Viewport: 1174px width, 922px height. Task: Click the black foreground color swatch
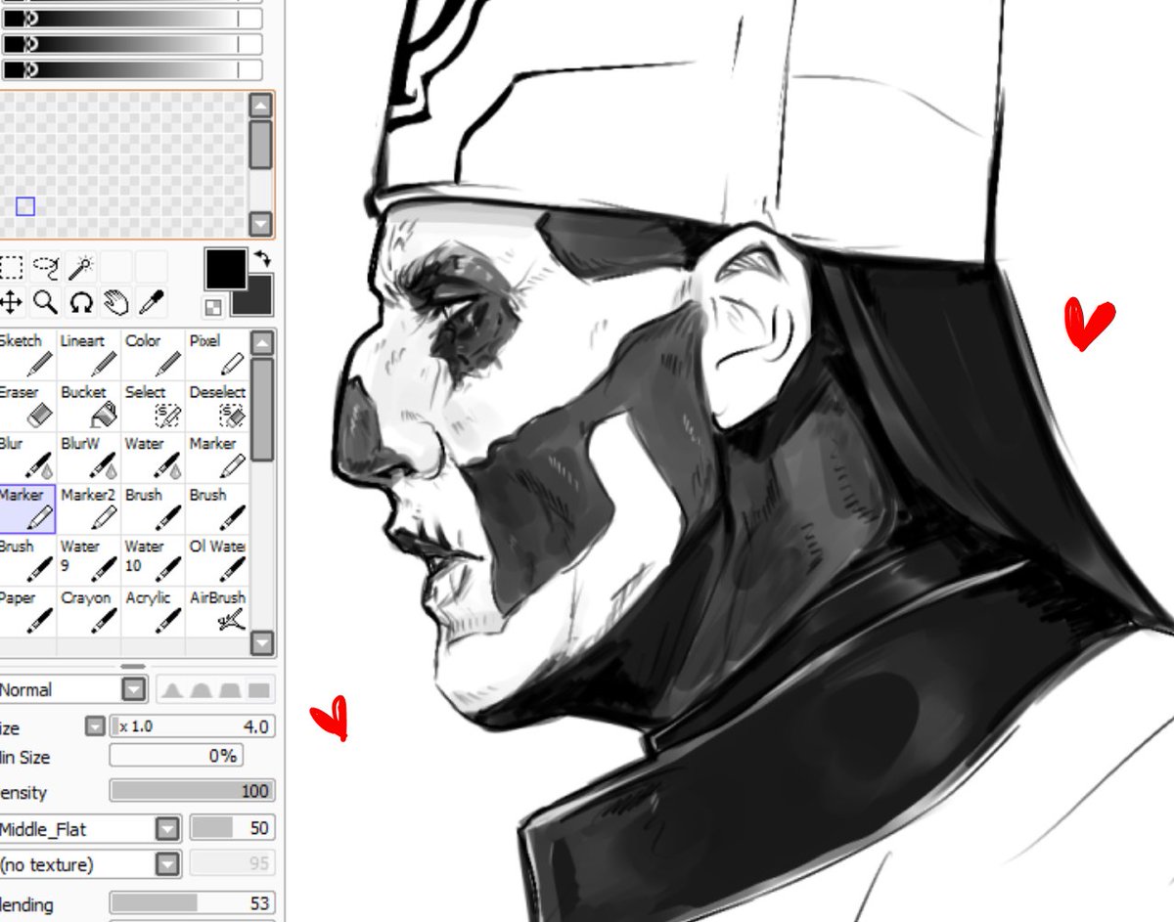(x=225, y=269)
